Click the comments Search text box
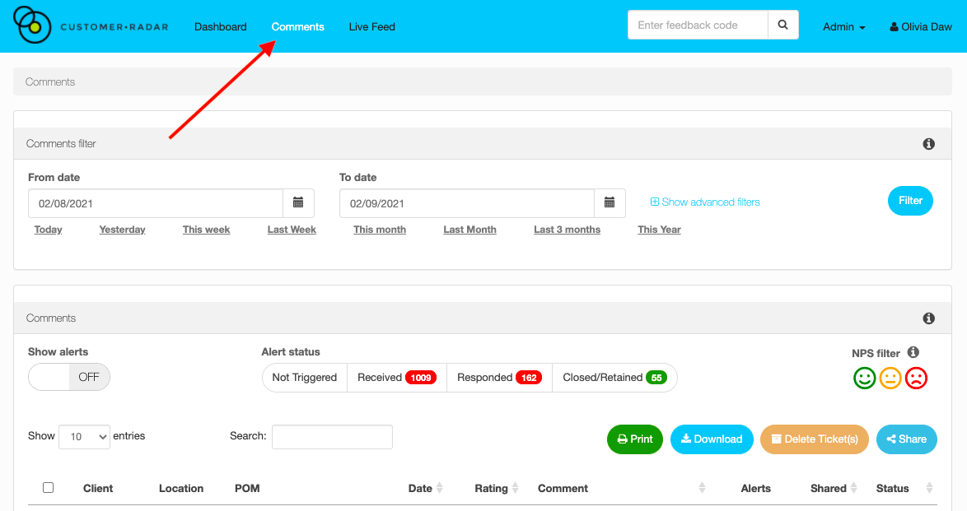This screenshot has height=511, width=967. 333,436
